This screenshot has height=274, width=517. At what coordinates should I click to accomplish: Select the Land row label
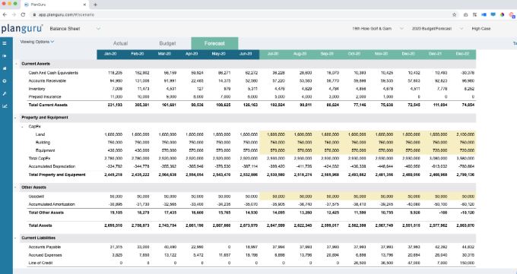tap(40, 134)
